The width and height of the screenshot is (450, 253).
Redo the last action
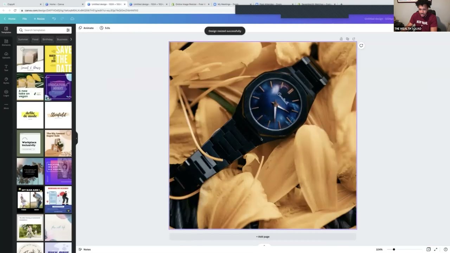click(x=62, y=19)
